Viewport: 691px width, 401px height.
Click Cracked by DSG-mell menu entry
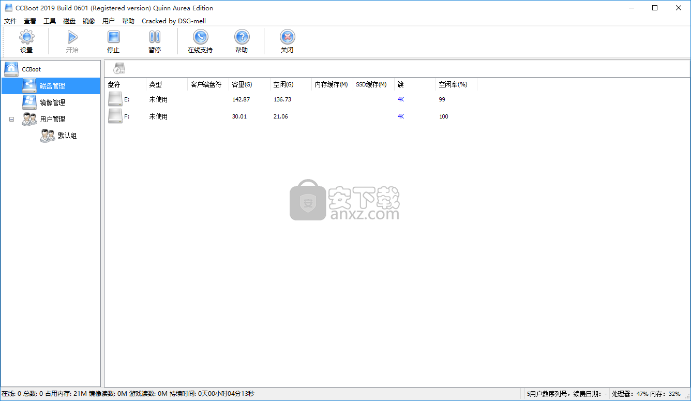click(x=174, y=21)
